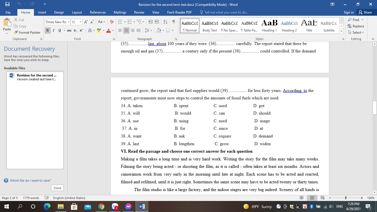Viewport: 377px width, 212px height.
Task: Click the Save icon in title bar
Action: tap(7, 4)
